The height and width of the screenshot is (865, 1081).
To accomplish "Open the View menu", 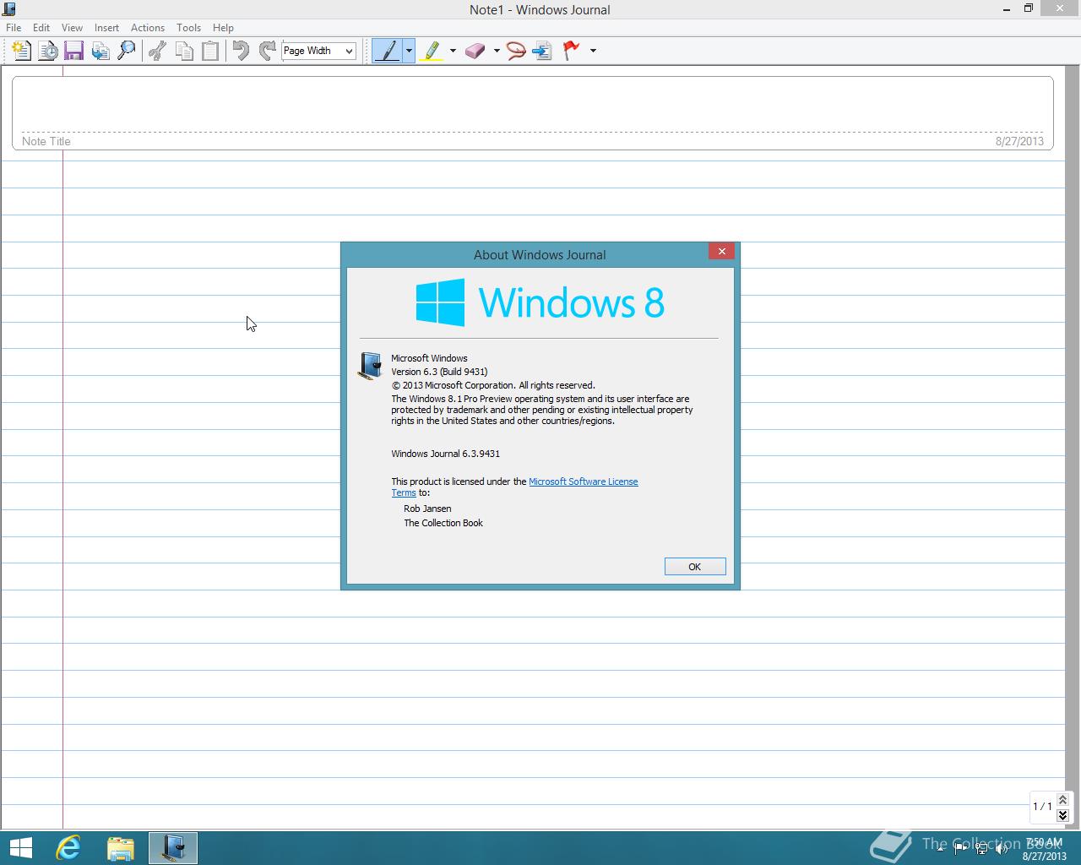I will click(72, 28).
